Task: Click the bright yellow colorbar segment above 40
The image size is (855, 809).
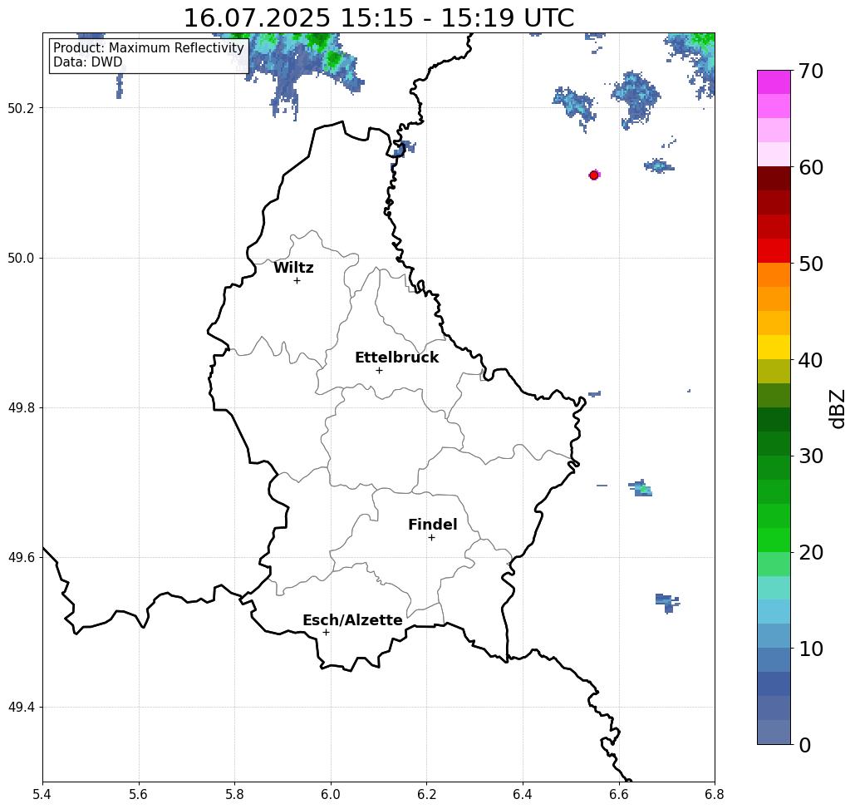Action: coord(774,347)
